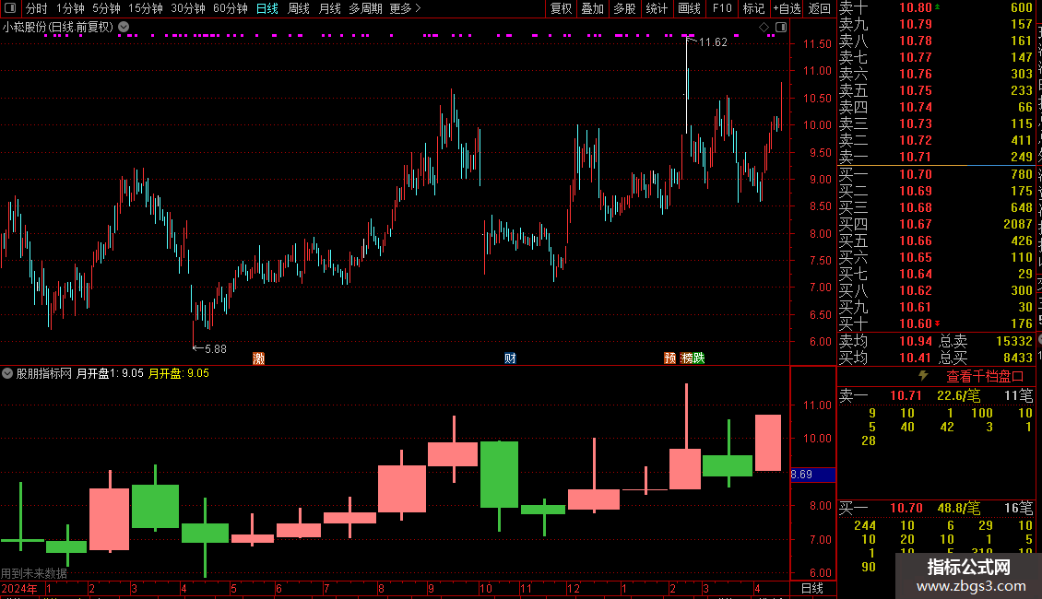Switch to 30分钟 period
Screen dimensions: 1042x599
click(x=188, y=8)
